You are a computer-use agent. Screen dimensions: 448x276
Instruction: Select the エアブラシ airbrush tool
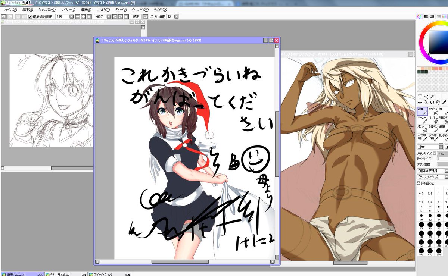point(433,111)
